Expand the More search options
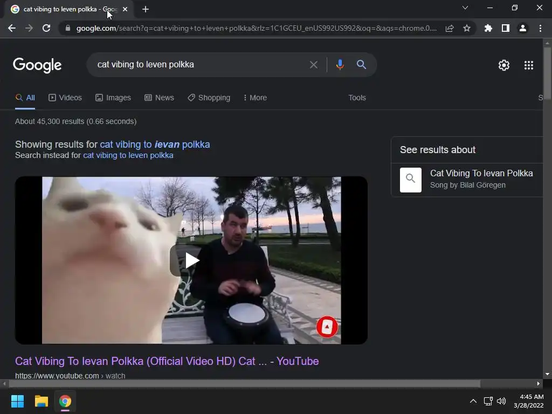552x414 pixels. pos(255,98)
